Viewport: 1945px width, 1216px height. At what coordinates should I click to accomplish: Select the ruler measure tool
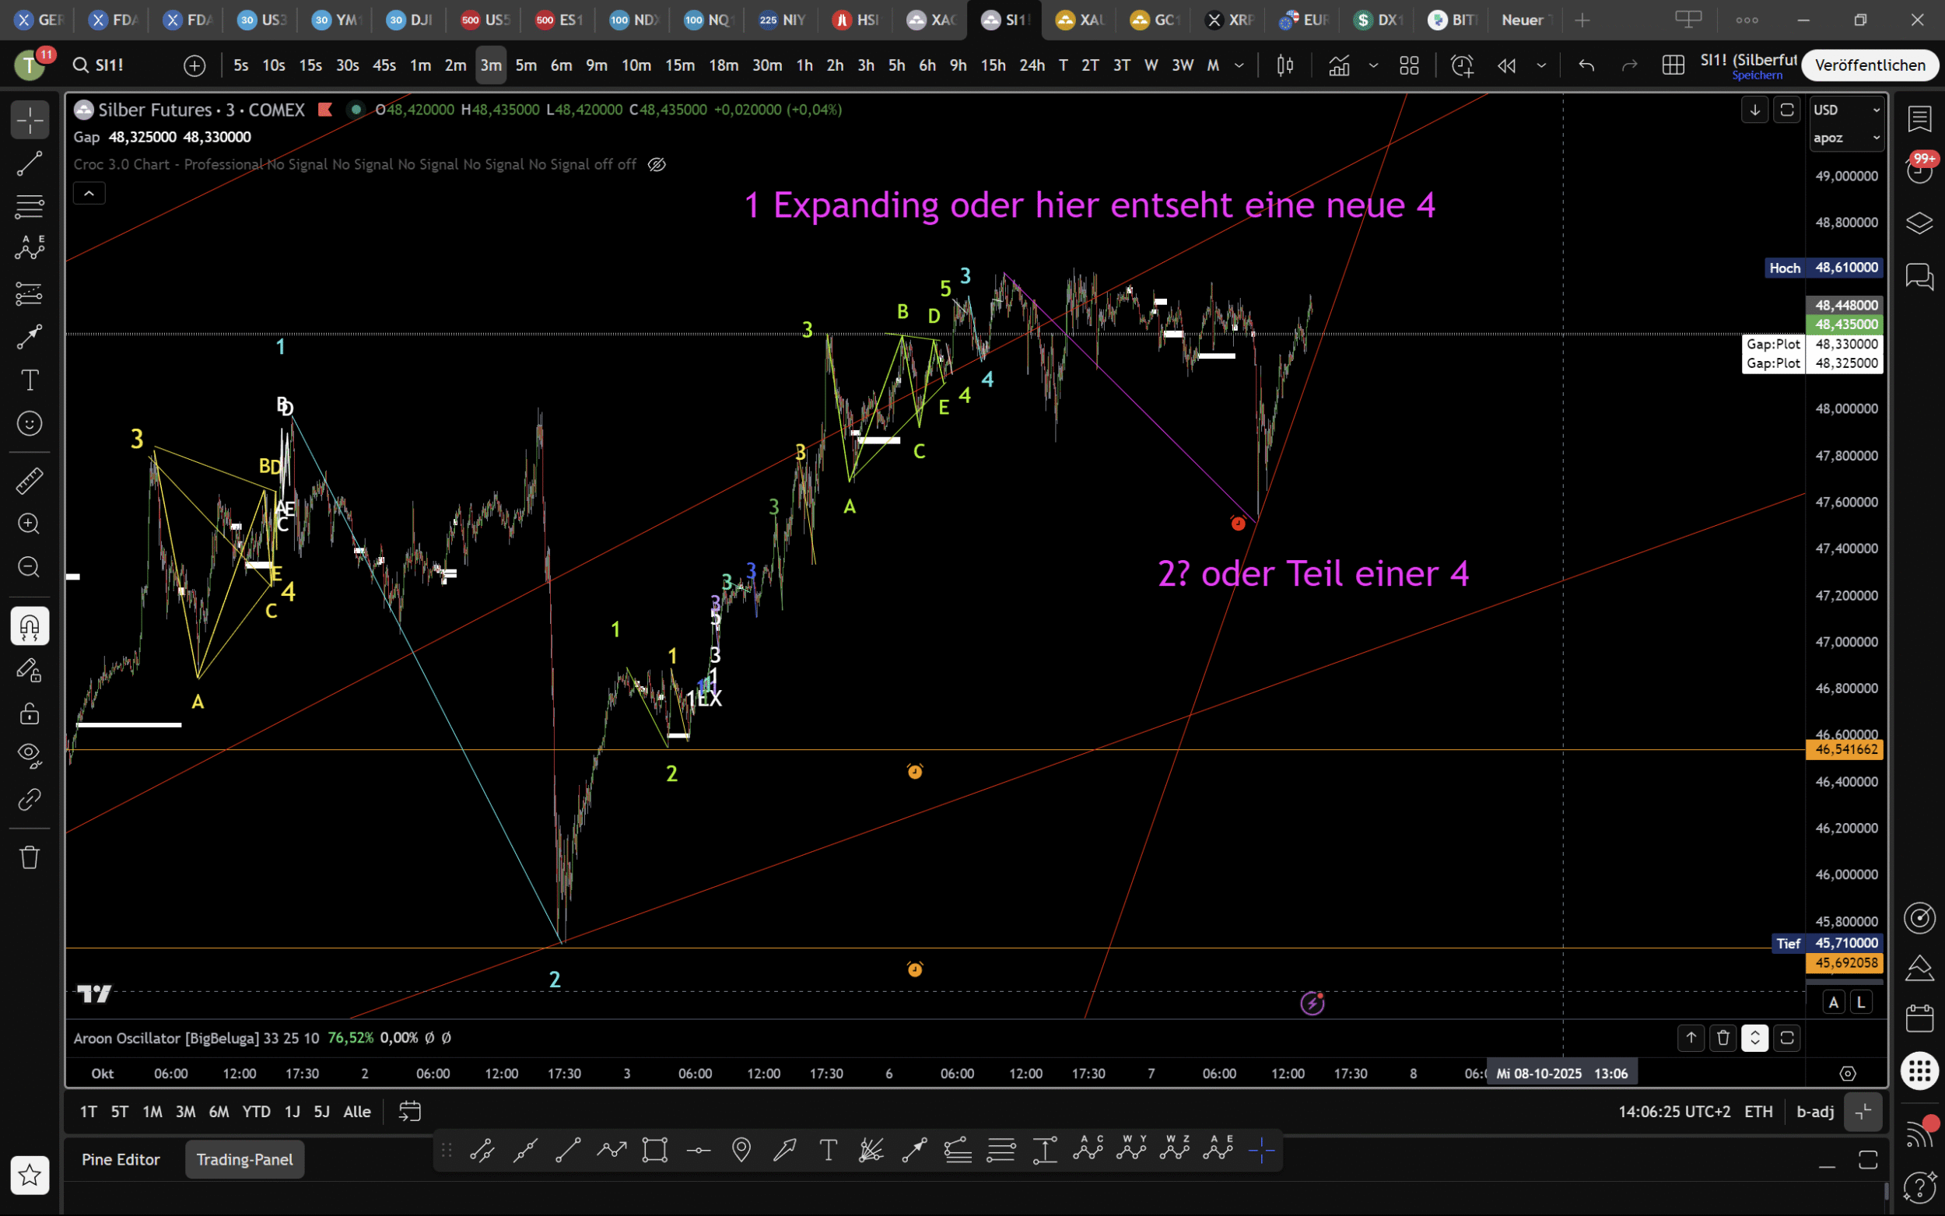tap(30, 481)
